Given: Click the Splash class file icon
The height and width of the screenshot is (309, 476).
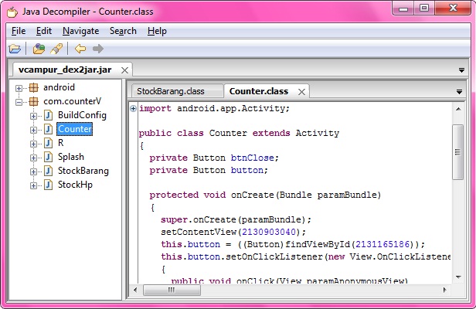Looking at the screenshot, I should coord(49,157).
